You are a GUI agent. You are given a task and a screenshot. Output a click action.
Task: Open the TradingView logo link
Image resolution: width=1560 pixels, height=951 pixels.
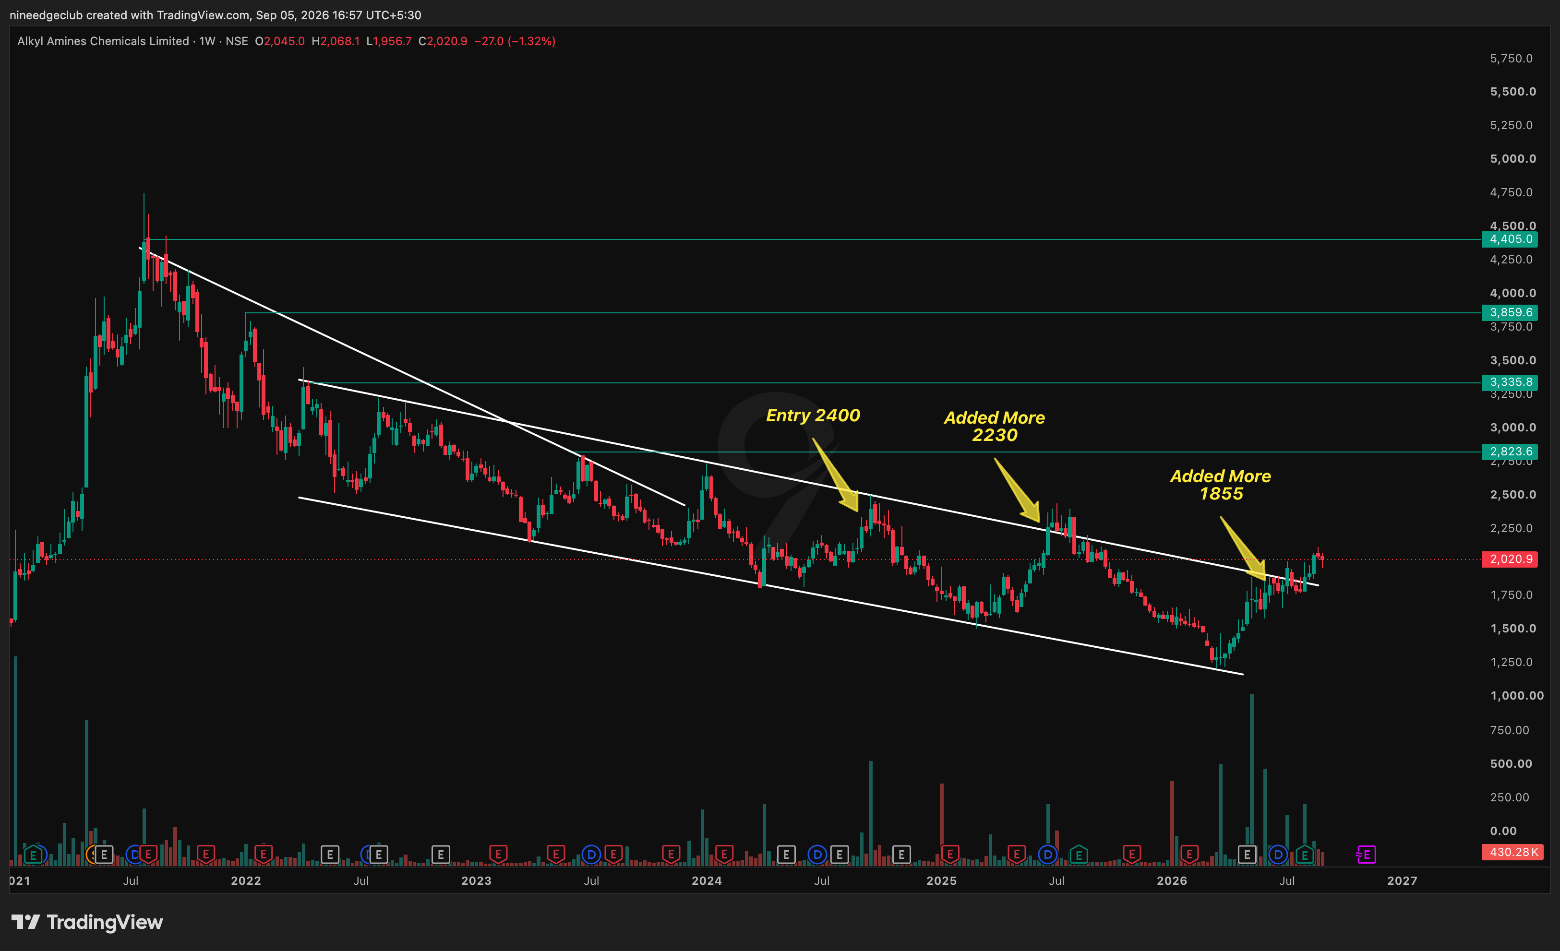coord(87,923)
